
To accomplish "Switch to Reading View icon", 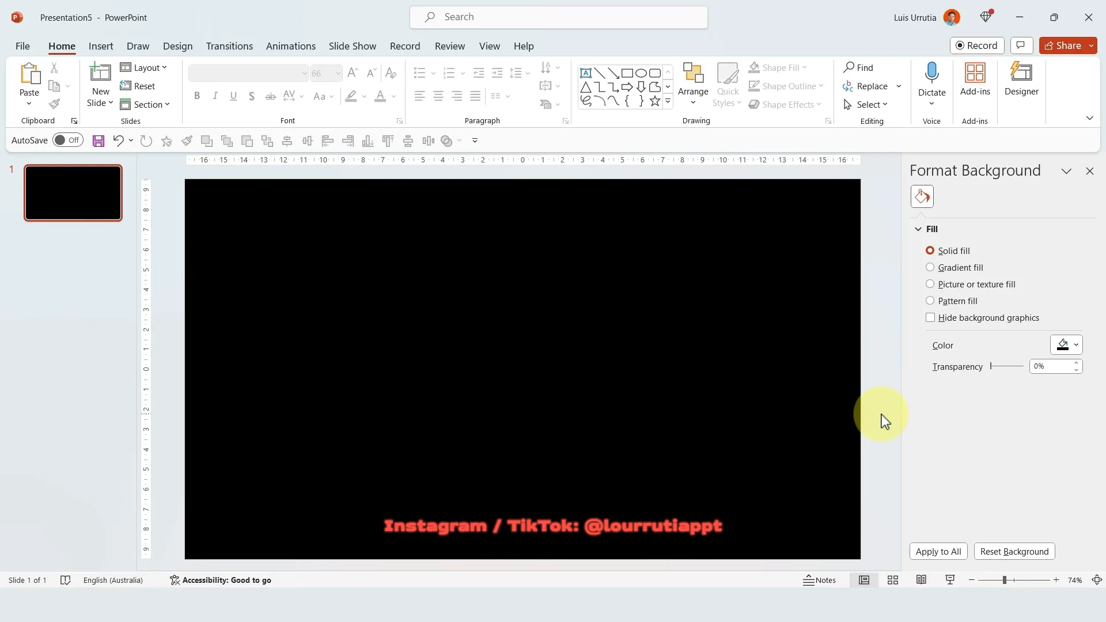I will 921,580.
